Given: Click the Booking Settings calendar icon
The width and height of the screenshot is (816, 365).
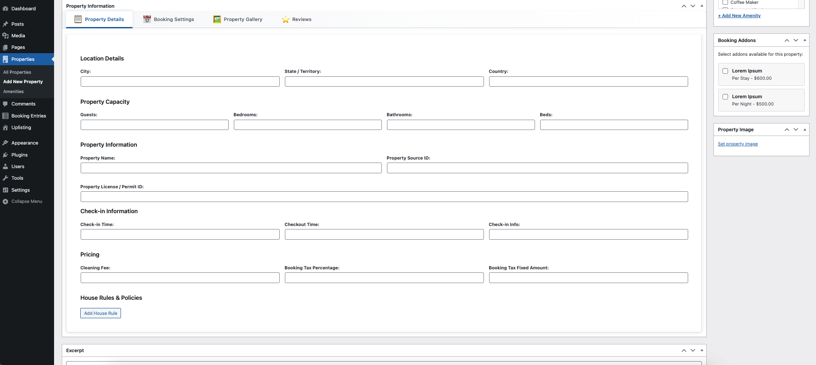Looking at the screenshot, I should pos(147,19).
